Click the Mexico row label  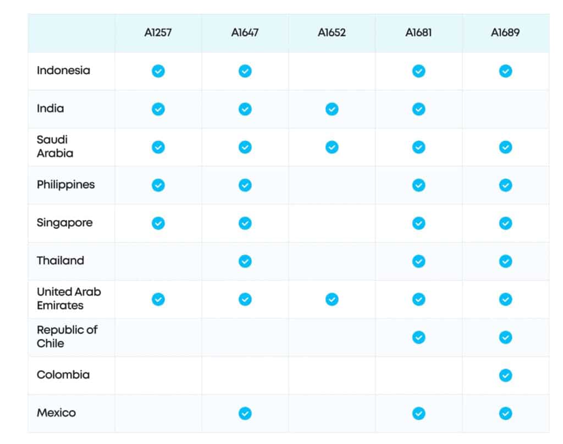point(56,413)
